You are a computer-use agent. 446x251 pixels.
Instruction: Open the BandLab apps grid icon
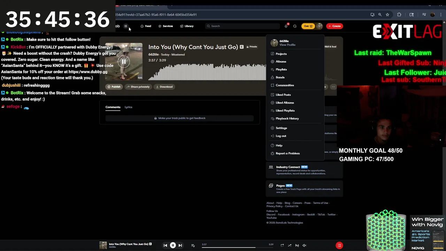click(126, 26)
